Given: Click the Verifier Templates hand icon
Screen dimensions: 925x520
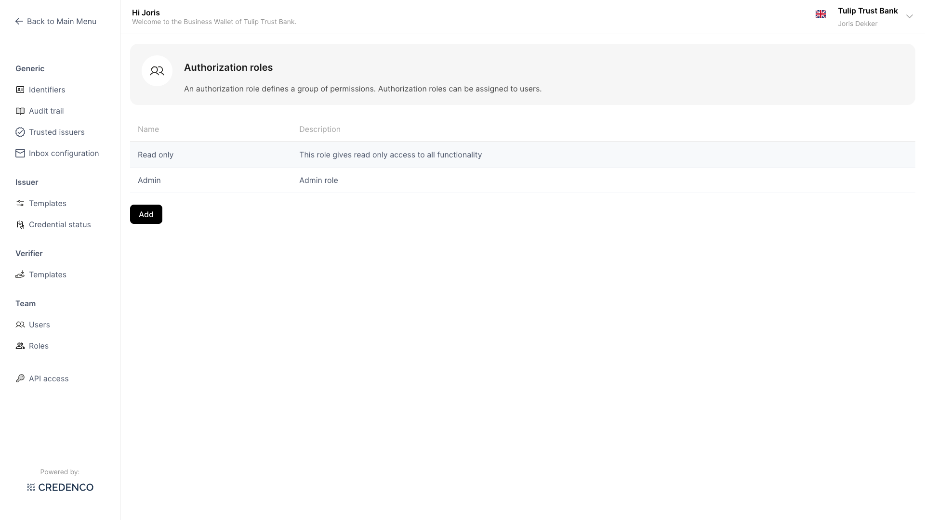Looking at the screenshot, I should tap(20, 275).
